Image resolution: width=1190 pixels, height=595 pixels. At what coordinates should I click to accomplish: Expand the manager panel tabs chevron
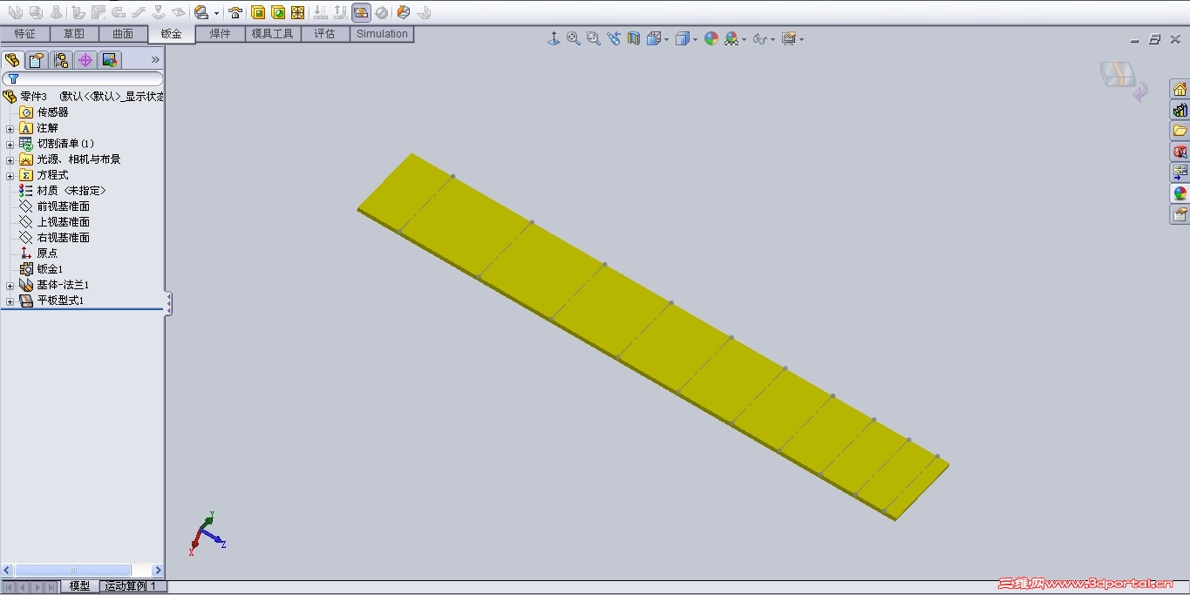tap(155, 60)
